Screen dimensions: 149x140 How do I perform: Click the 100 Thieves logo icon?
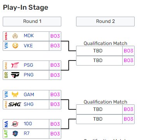pos(15,124)
